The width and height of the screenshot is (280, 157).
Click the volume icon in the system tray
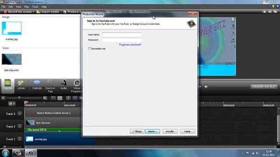(x=257, y=153)
